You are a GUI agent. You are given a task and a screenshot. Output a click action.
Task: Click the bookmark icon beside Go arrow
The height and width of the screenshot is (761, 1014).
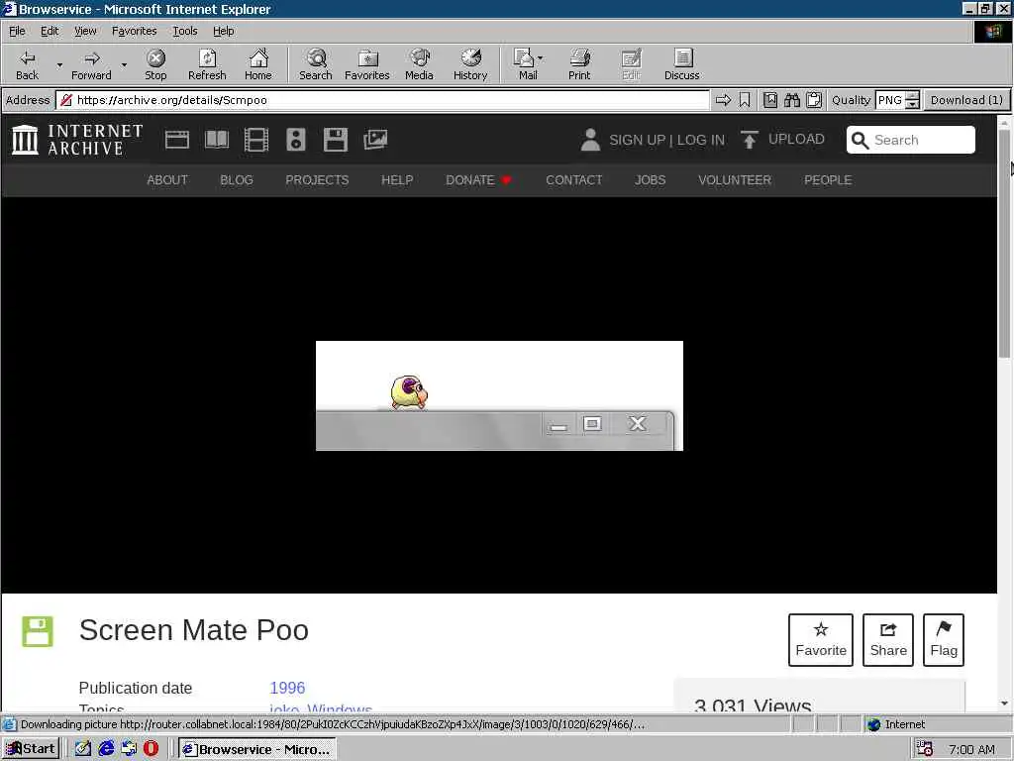745,100
